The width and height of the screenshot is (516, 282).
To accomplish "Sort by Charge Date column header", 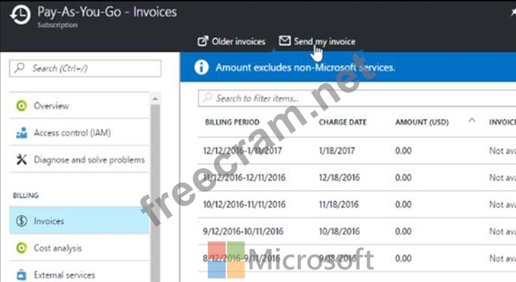I will (x=343, y=122).
